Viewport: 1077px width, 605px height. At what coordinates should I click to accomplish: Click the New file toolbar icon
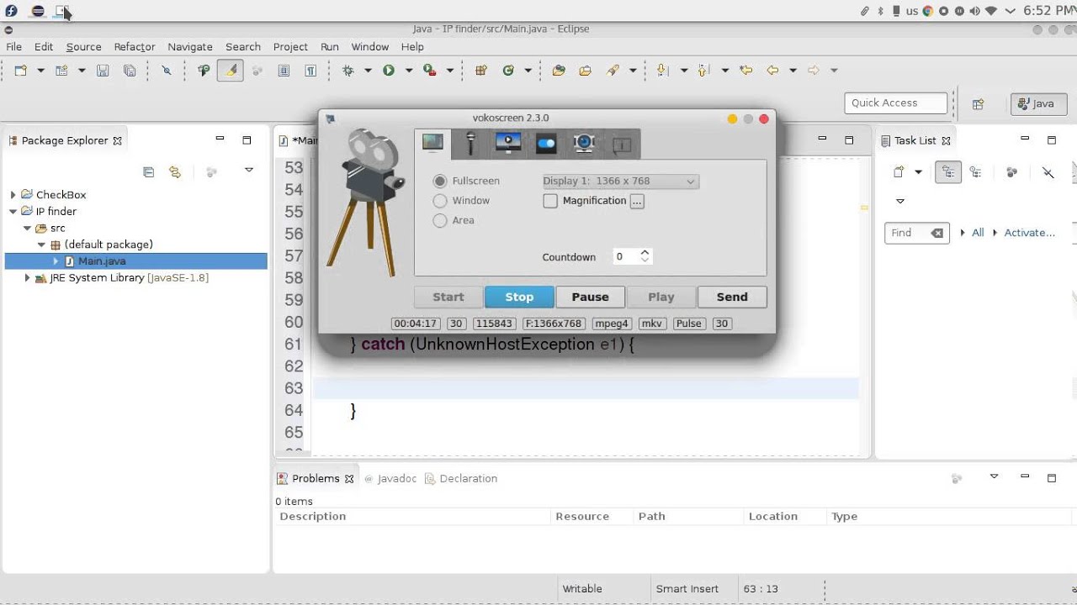(x=20, y=71)
